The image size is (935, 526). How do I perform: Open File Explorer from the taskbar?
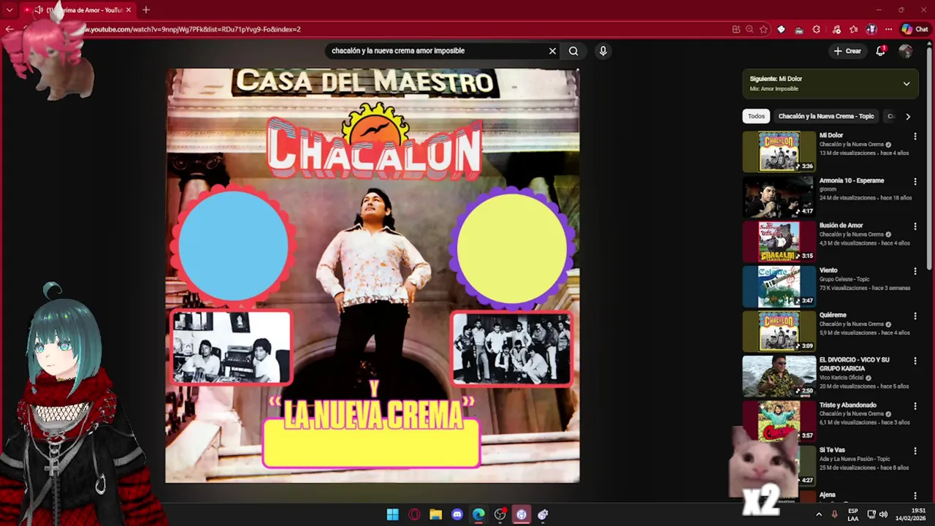point(435,514)
